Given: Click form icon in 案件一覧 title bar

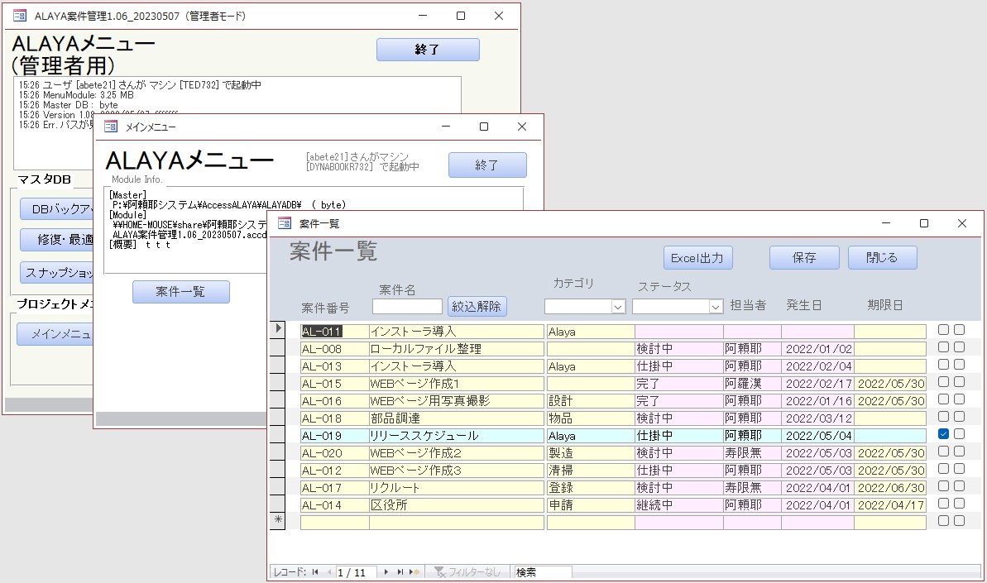Looking at the screenshot, I should click(x=285, y=223).
